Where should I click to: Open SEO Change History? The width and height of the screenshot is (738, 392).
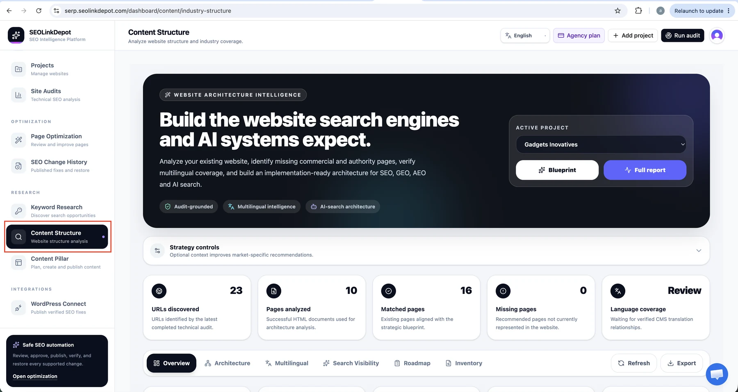pyautogui.click(x=57, y=166)
